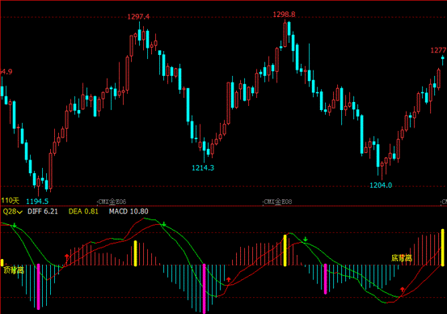This screenshot has width=447, height=314.
Task: Select the 1214.3 low price label
Action: [x=203, y=168]
